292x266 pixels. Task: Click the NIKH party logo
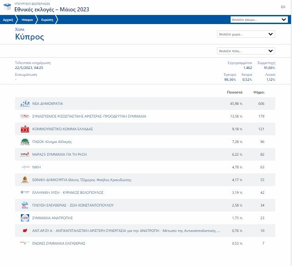(25, 167)
